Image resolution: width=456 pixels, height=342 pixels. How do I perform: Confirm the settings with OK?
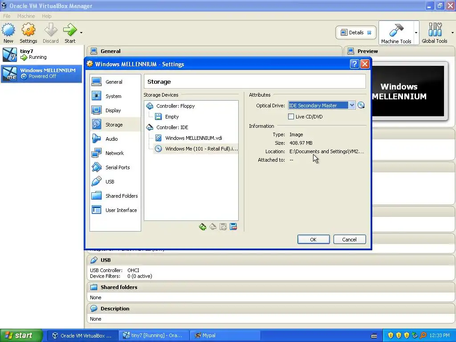point(313,240)
